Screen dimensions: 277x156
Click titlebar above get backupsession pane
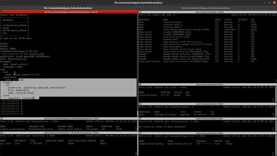point(69,118)
